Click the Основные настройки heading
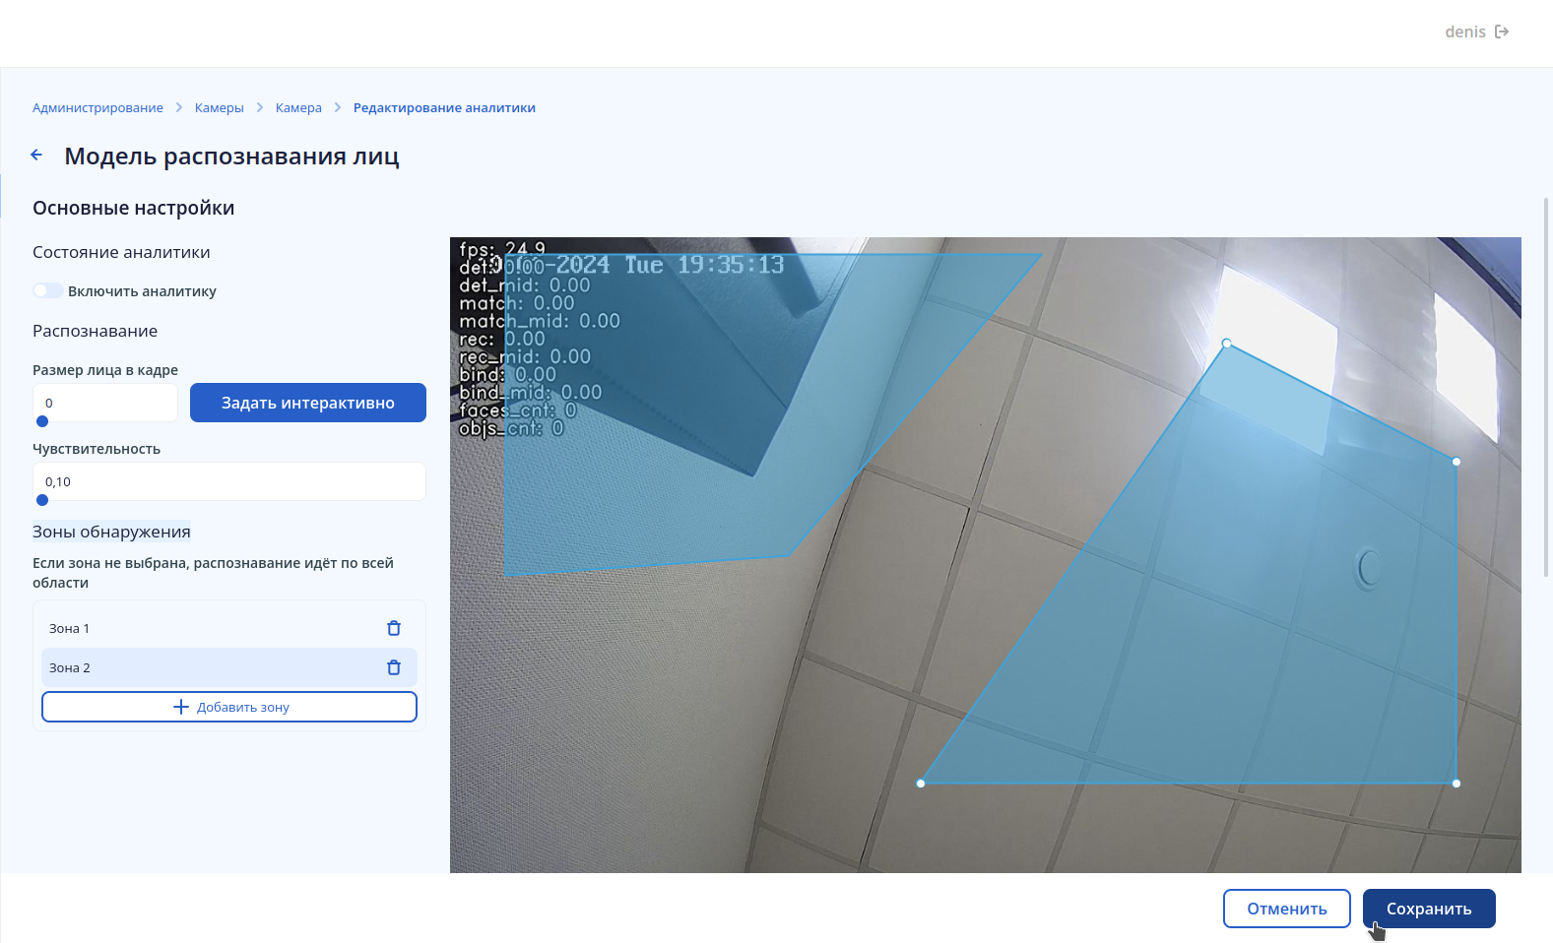The width and height of the screenshot is (1553, 943). tap(134, 208)
